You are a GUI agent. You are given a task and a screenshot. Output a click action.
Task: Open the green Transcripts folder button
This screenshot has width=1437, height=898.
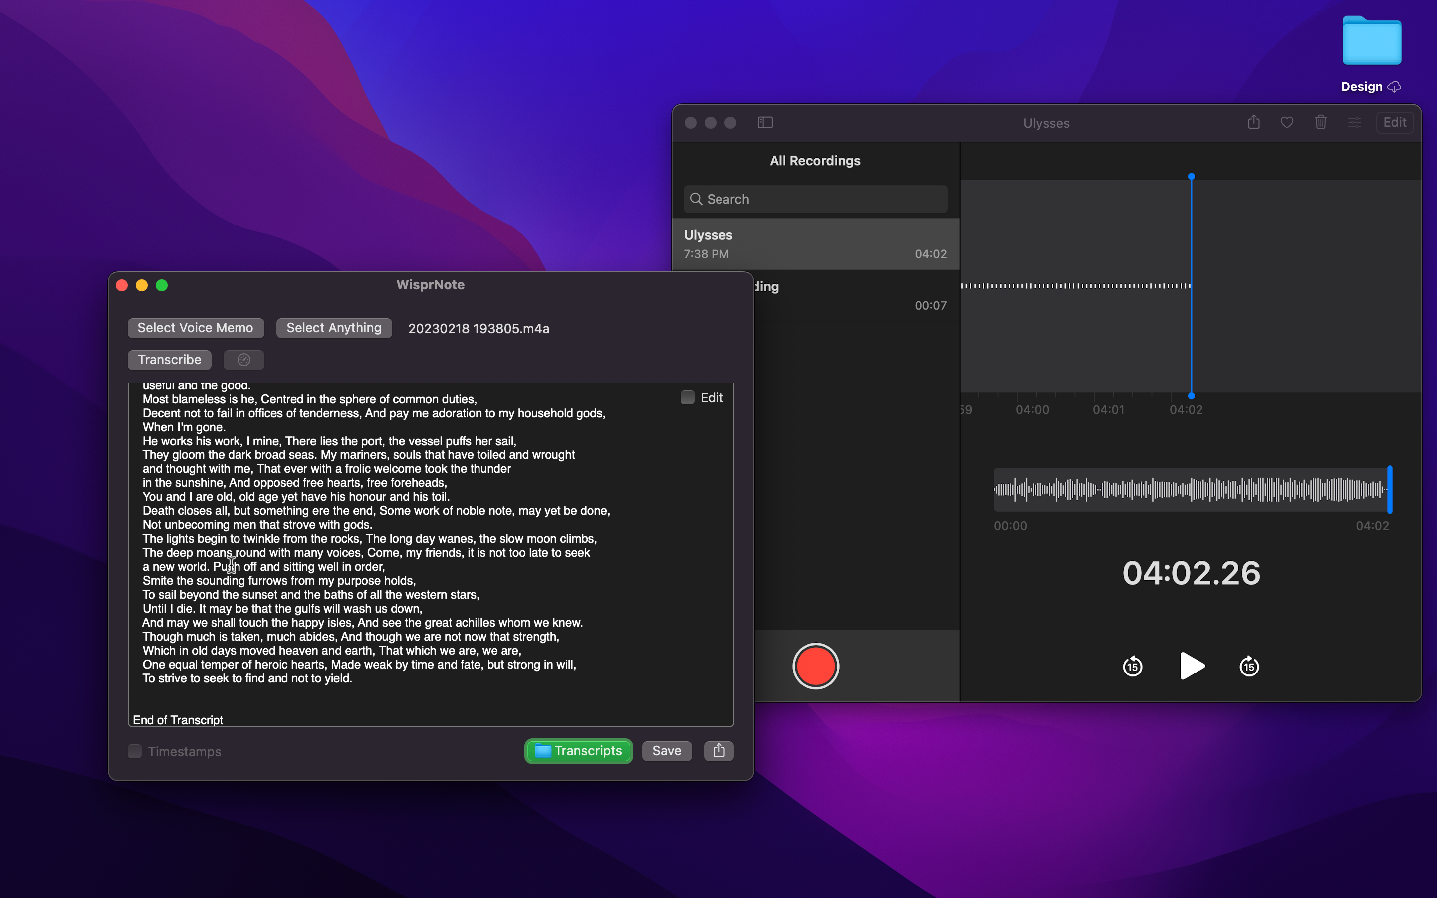[x=578, y=751]
